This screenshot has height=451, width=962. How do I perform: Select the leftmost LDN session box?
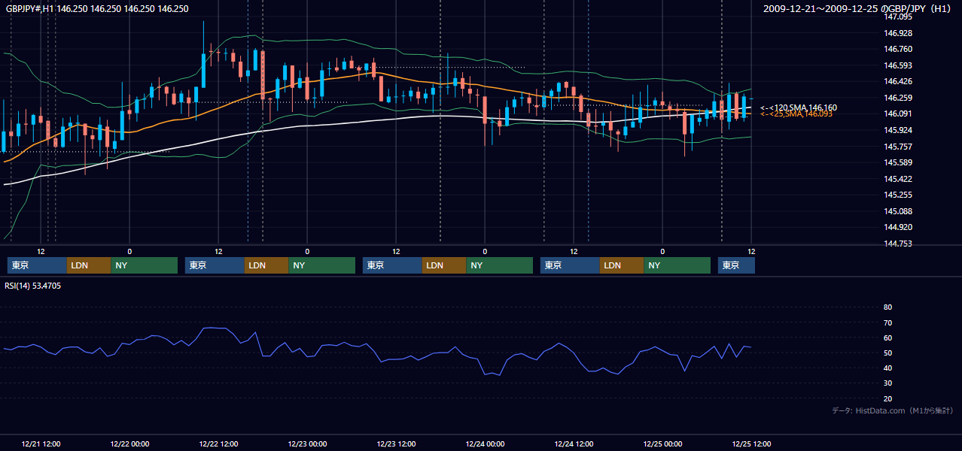click(89, 265)
